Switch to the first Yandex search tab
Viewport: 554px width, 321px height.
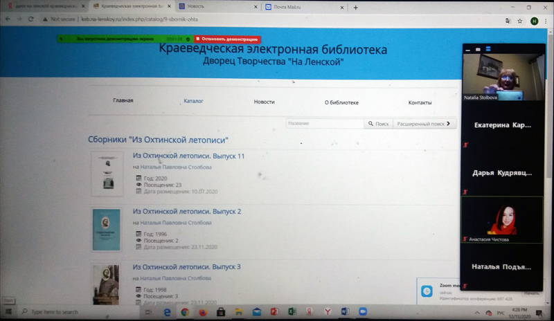tap(45, 6)
